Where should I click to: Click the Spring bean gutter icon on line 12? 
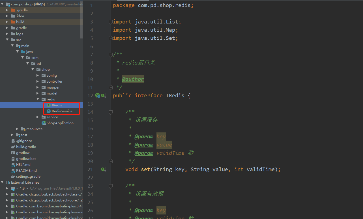(x=98, y=96)
